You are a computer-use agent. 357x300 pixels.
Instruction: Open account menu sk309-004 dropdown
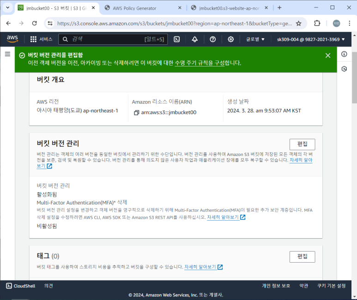311,39
